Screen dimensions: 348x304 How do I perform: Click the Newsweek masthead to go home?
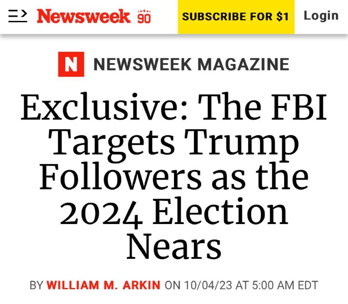tap(84, 16)
